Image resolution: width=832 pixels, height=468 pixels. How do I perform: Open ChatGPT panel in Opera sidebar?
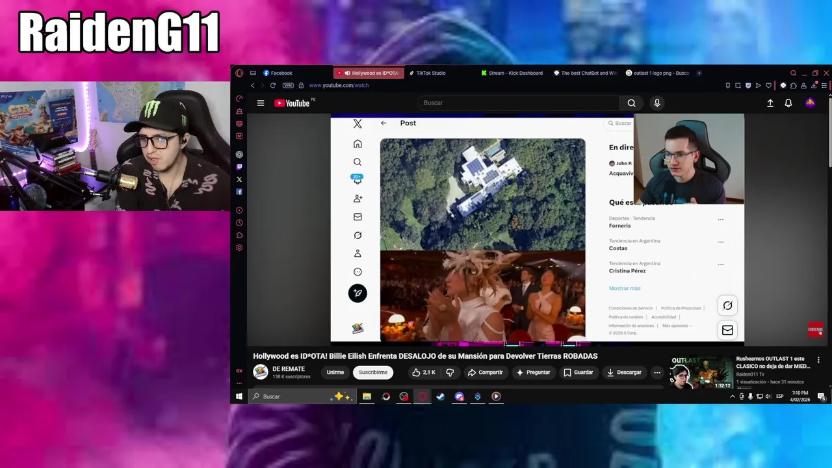pos(239,154)
